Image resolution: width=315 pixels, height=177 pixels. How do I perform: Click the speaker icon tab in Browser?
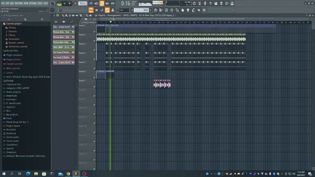coord(42,19)
